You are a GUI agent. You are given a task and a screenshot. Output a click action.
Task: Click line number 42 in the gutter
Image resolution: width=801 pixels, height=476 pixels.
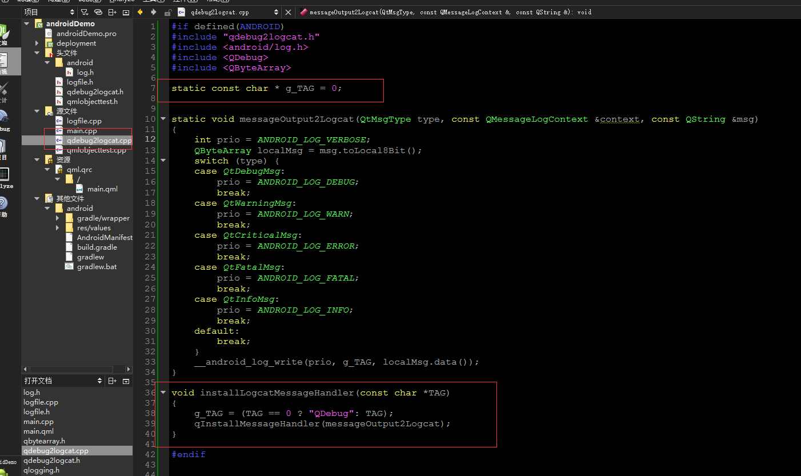150,454
